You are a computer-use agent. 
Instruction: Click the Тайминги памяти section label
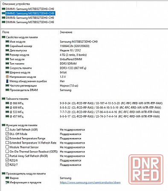[17, 99]
